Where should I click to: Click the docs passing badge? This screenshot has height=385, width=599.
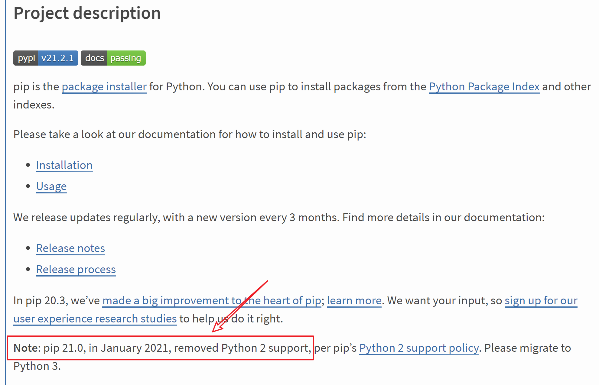pyautogui.click(x=113, y=58)
